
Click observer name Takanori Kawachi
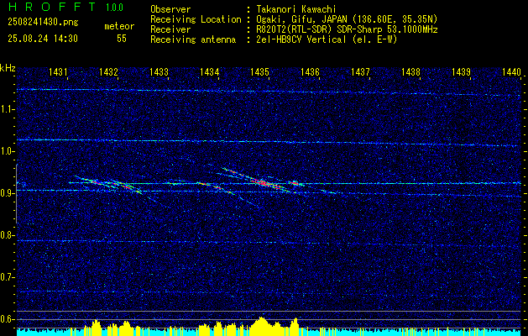[x=296, y=9]
